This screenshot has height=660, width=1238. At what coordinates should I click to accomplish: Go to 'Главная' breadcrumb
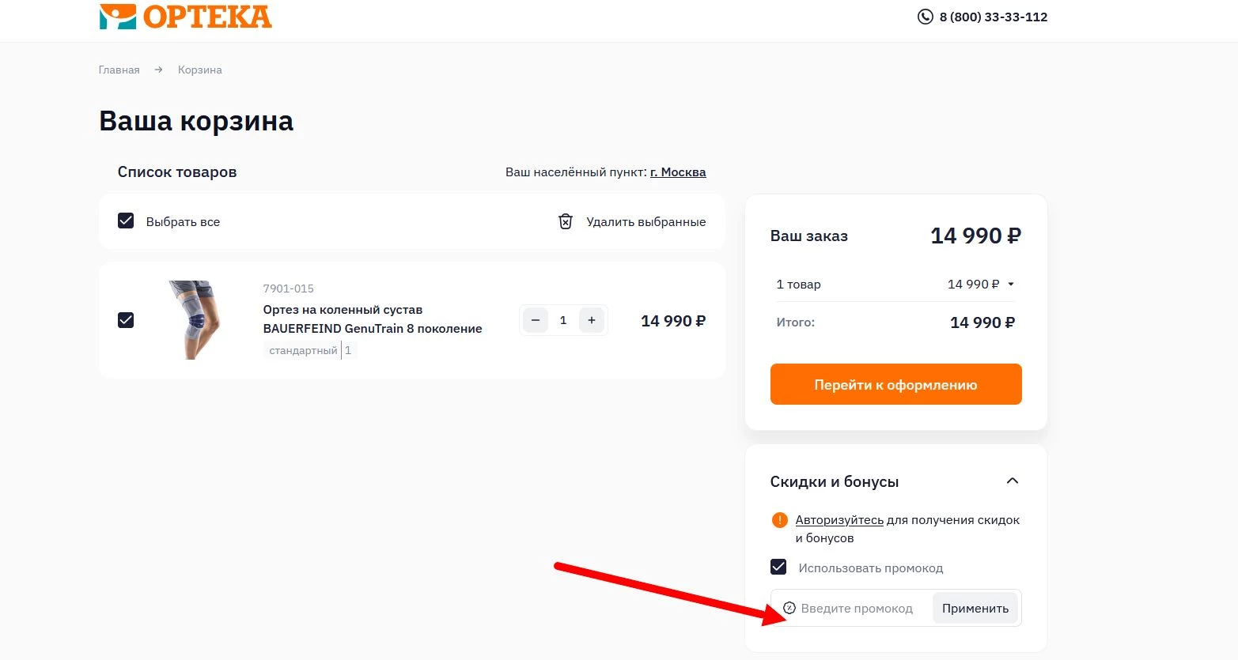tap(119, 70)
